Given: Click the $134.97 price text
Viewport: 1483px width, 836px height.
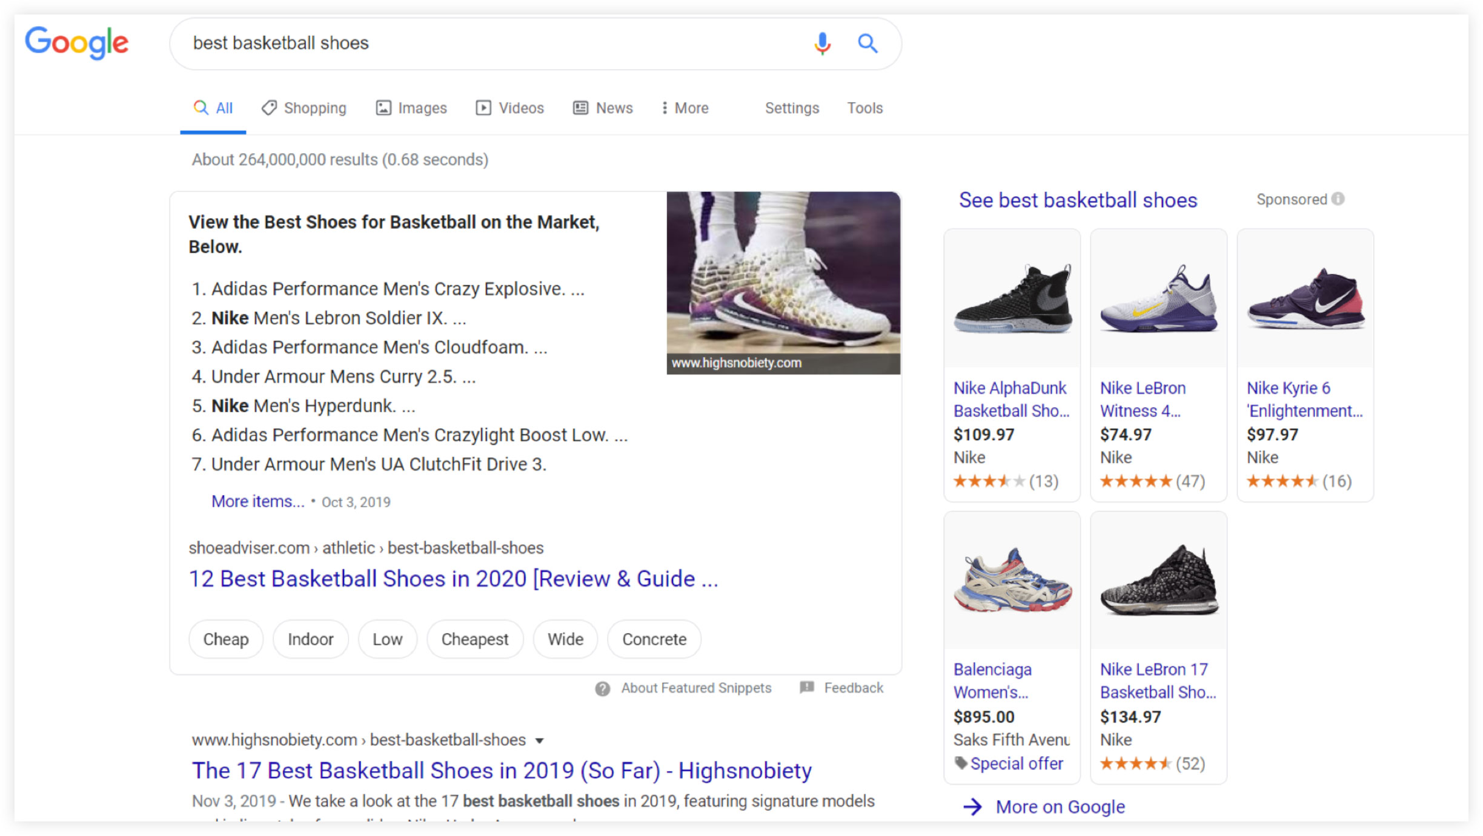Looking at the screenshot, I should click(1130, 717).
